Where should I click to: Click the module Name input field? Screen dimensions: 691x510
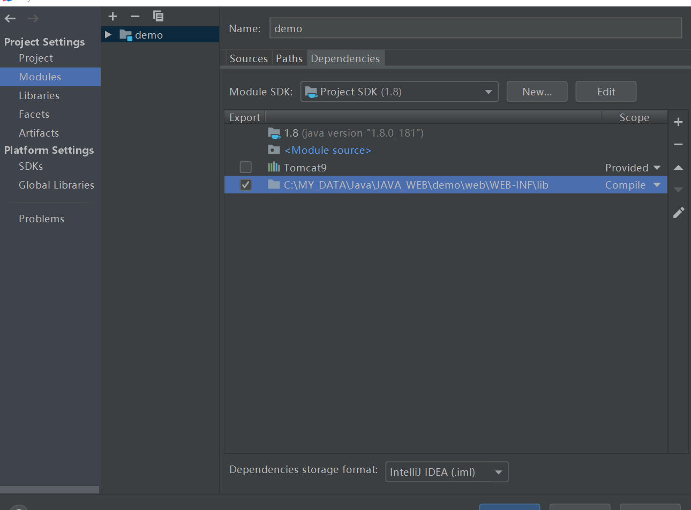[x=476, y=28]
